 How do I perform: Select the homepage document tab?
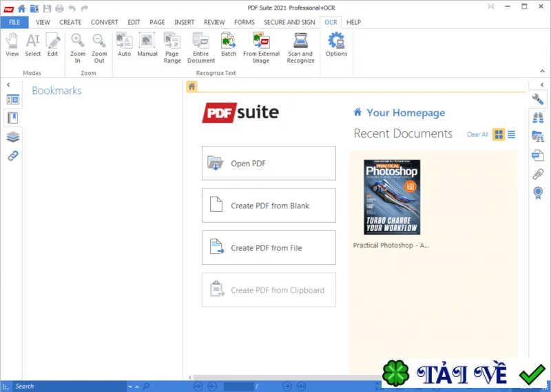pyautogui.click(x=191, y=87)
